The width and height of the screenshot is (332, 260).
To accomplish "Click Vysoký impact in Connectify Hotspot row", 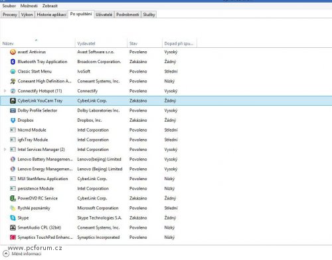I will pyautogui.click(x=171, y=91).
